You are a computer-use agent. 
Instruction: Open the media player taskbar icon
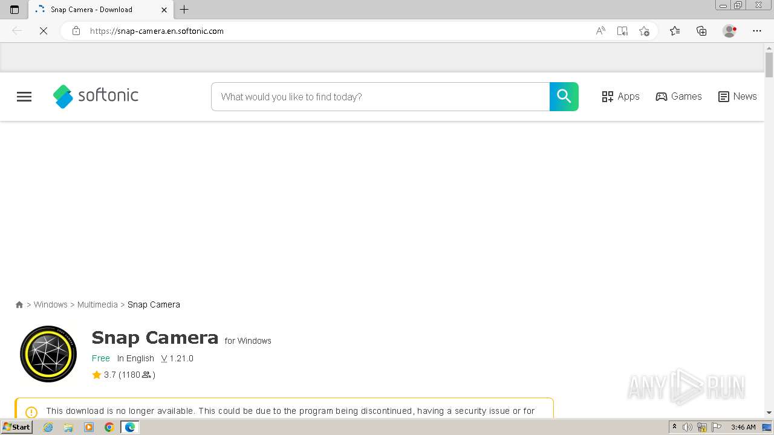click(89, 427)
